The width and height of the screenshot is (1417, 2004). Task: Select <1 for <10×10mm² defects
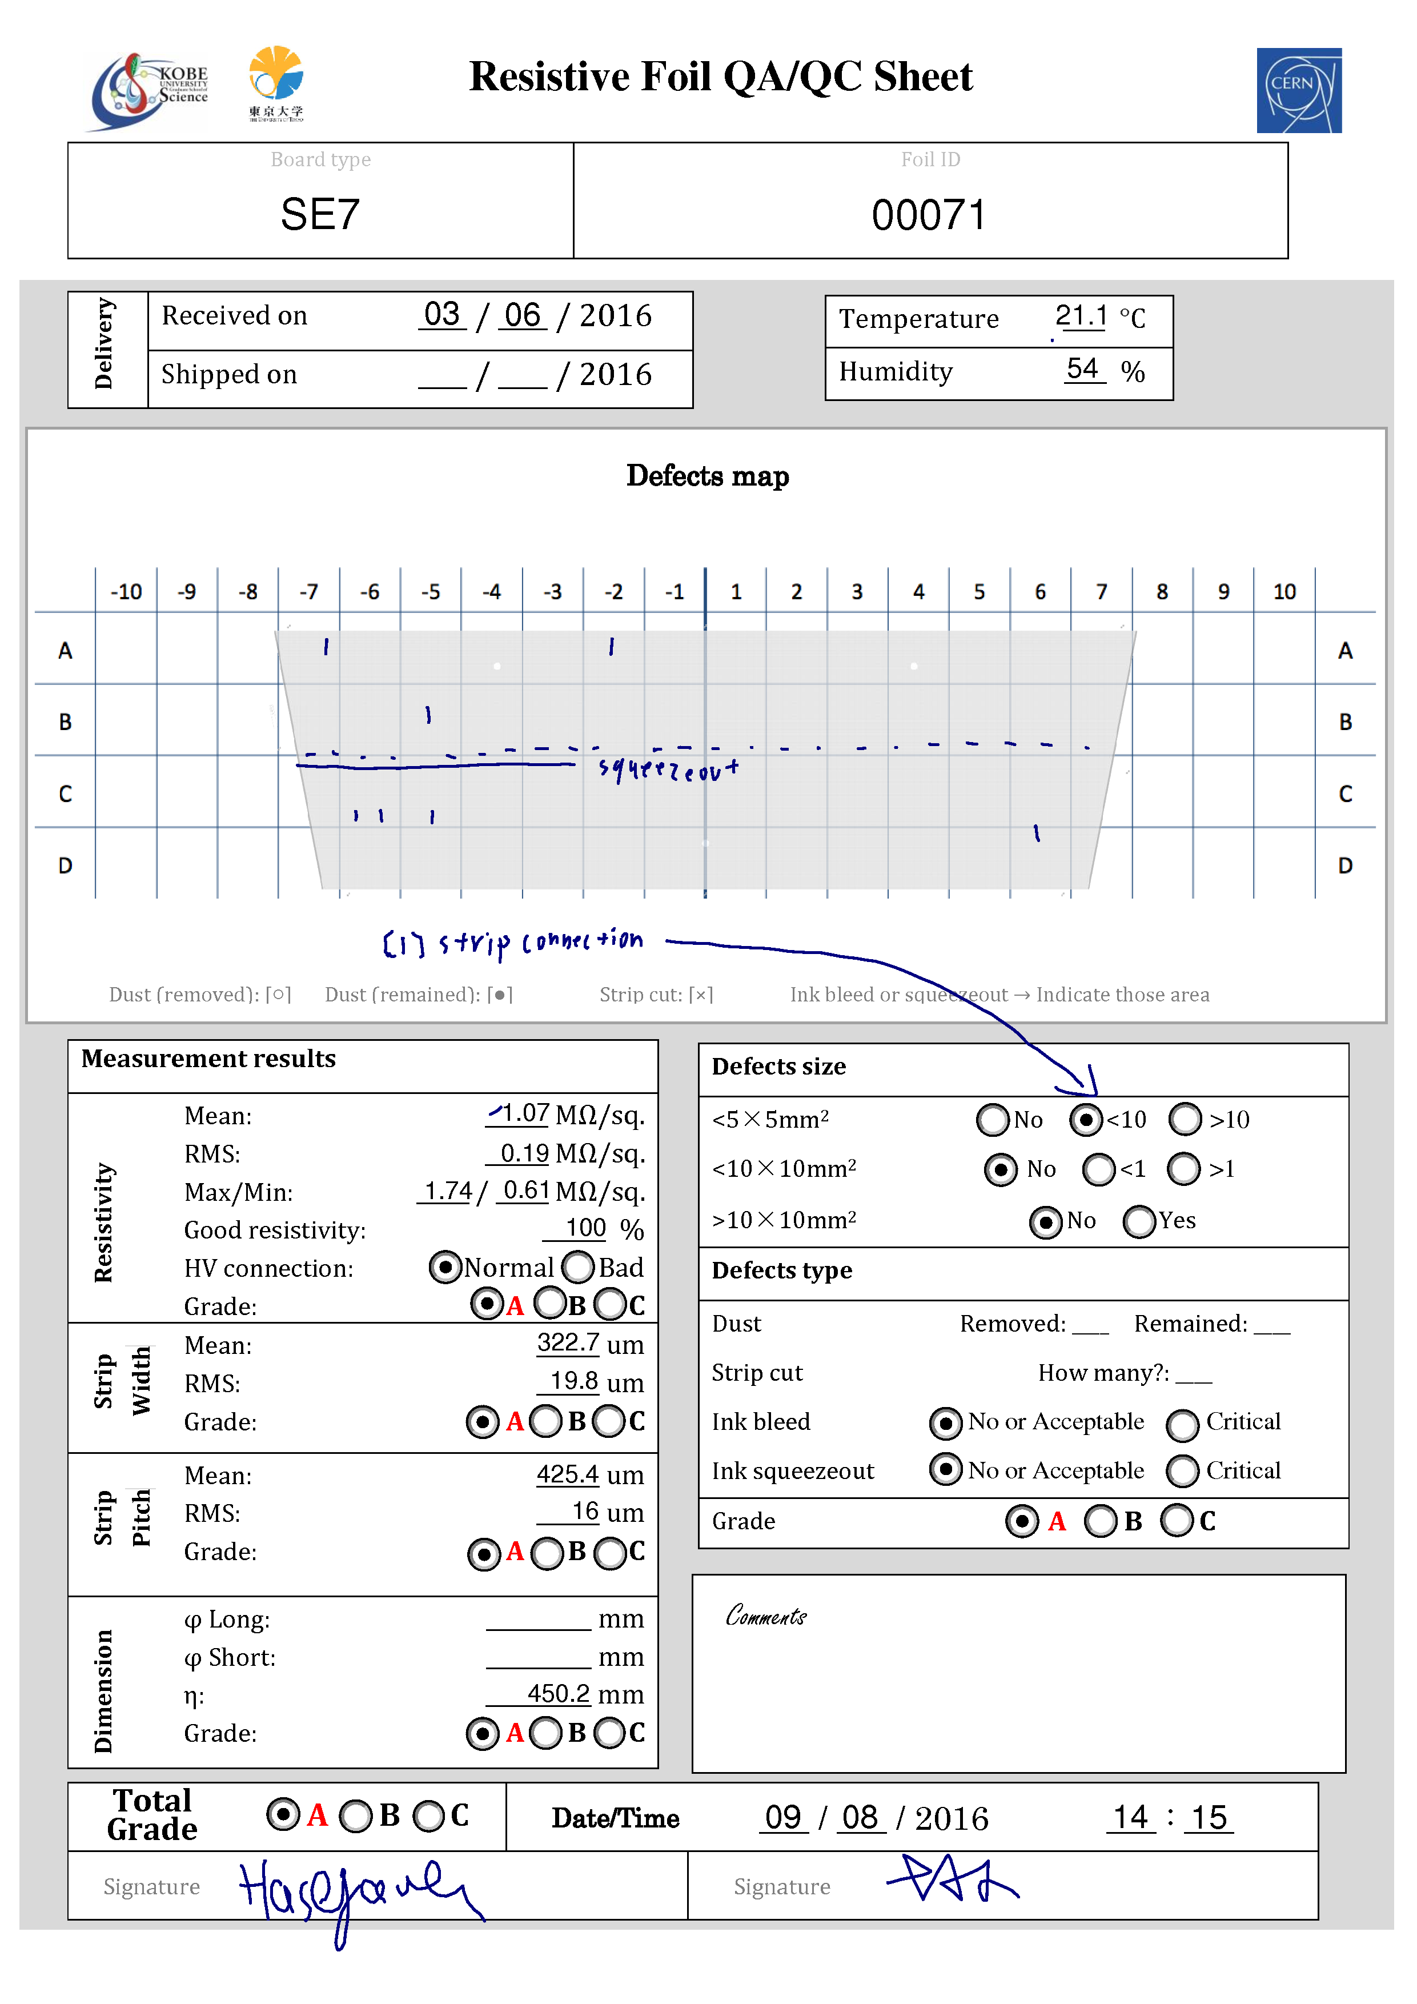point(1098,1169)
